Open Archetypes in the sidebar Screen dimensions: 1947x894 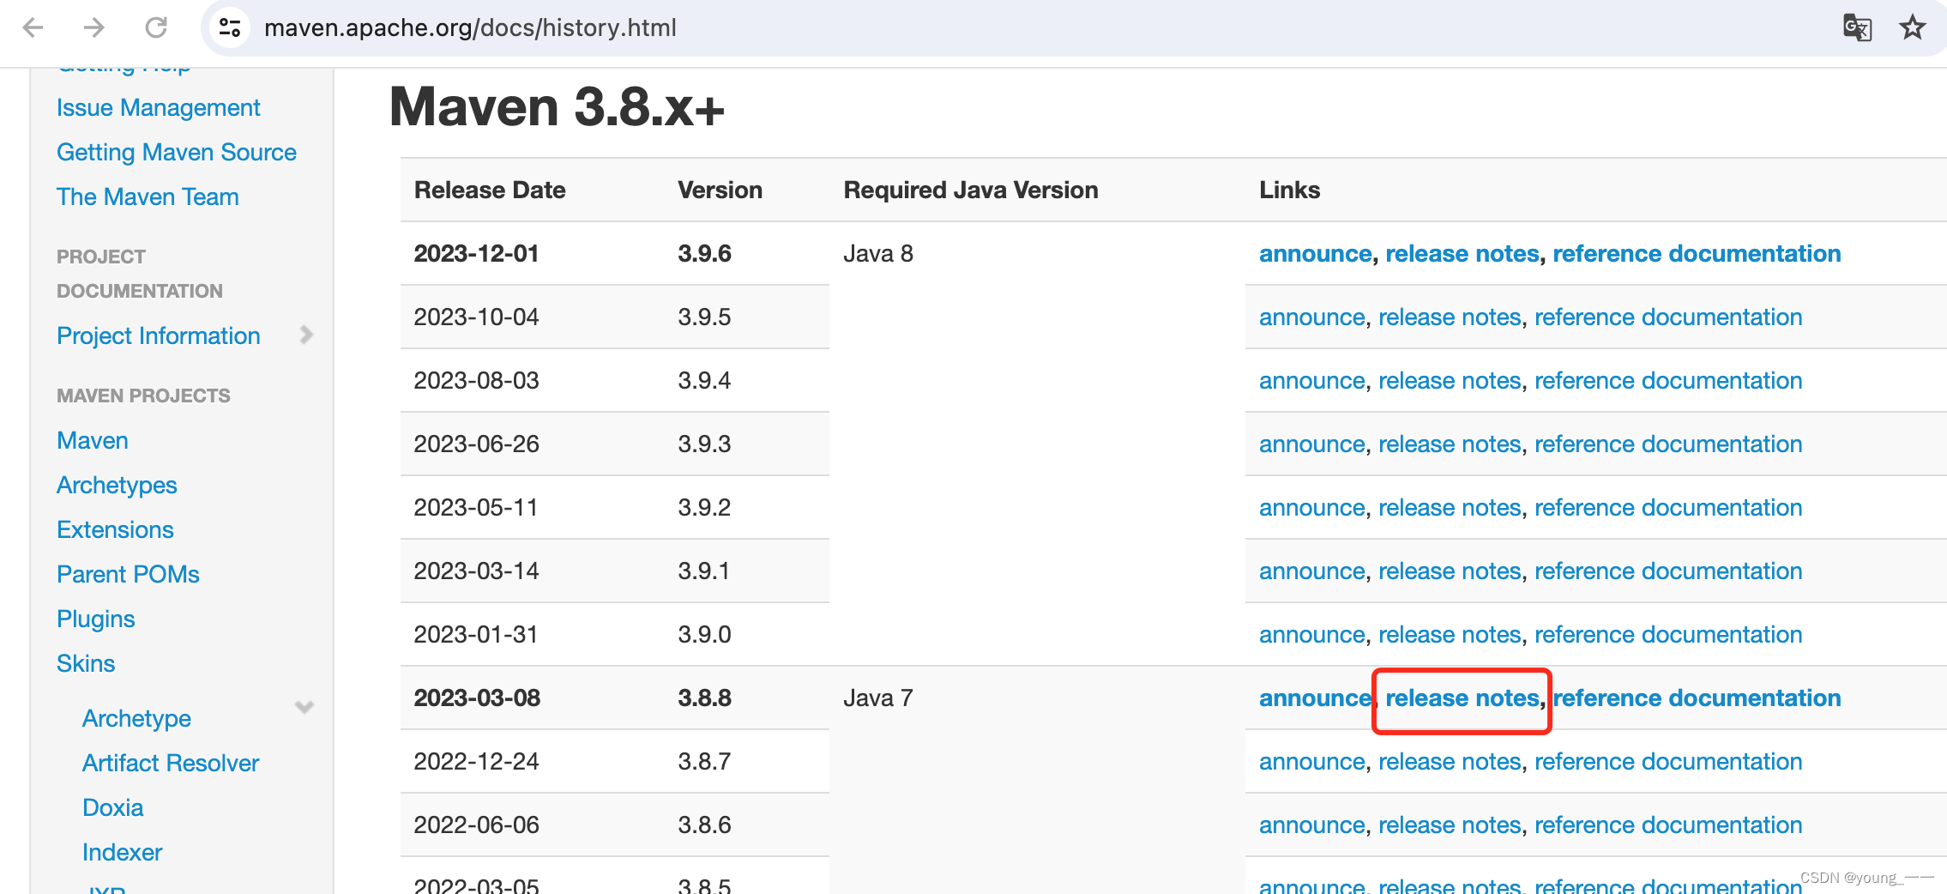coord(117,485)
